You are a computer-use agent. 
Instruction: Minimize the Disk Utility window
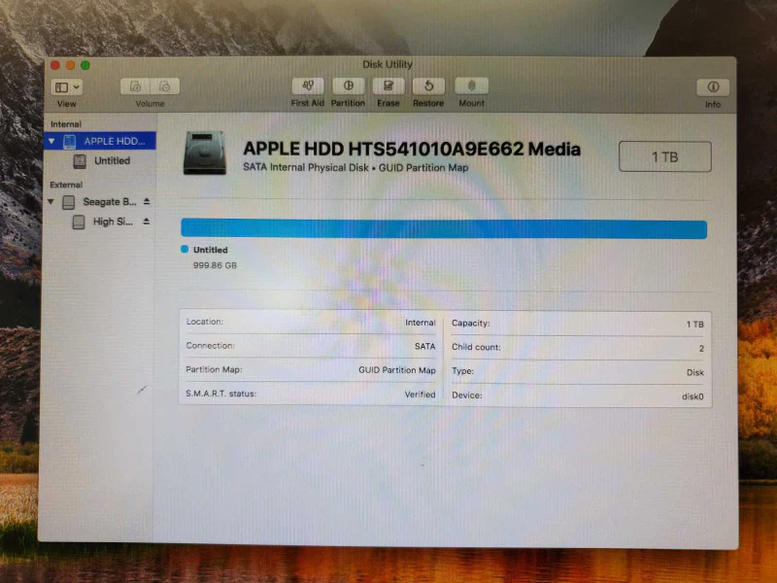click(70, 65)
